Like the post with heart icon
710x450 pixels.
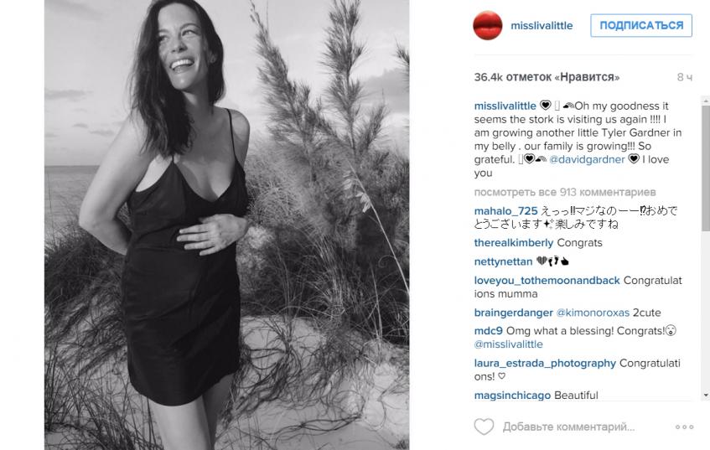coord(484,427)
